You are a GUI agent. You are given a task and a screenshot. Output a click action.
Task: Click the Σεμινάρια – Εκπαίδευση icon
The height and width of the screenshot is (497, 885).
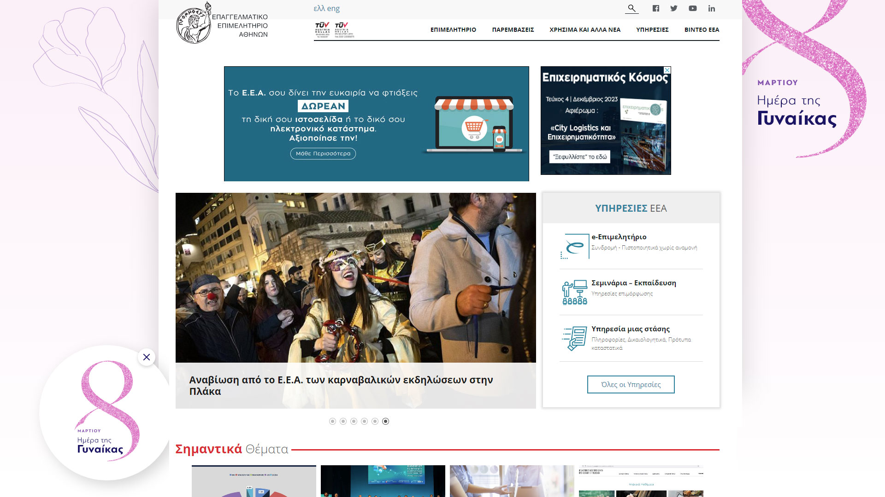point(575,292)
